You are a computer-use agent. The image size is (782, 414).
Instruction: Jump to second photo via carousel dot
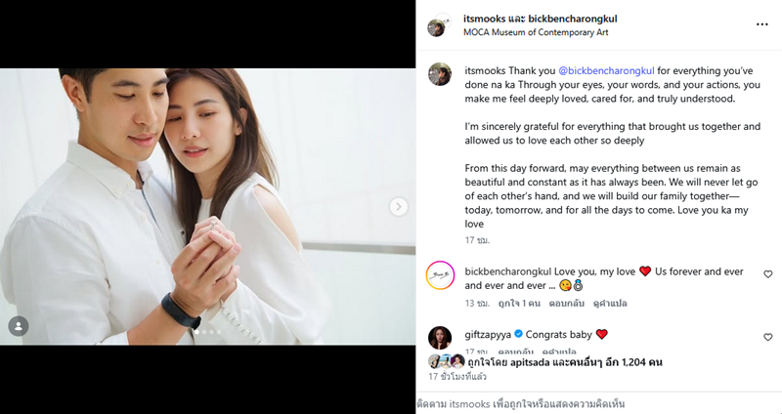click(x=204, y=333)
